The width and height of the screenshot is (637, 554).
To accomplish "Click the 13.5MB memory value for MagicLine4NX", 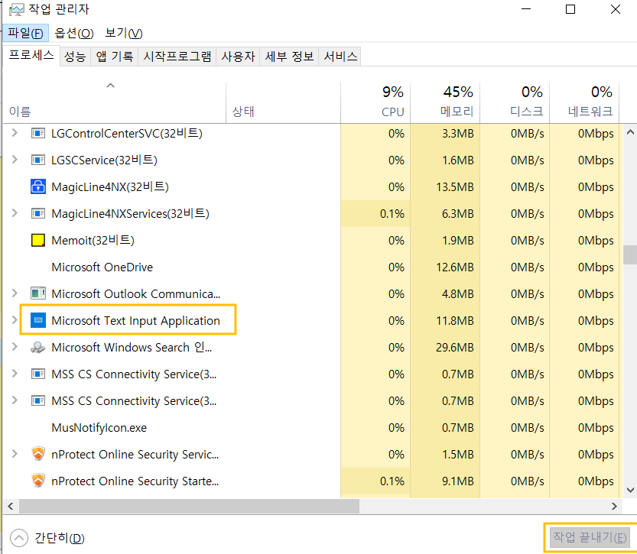I will click(x=454, y=187).
